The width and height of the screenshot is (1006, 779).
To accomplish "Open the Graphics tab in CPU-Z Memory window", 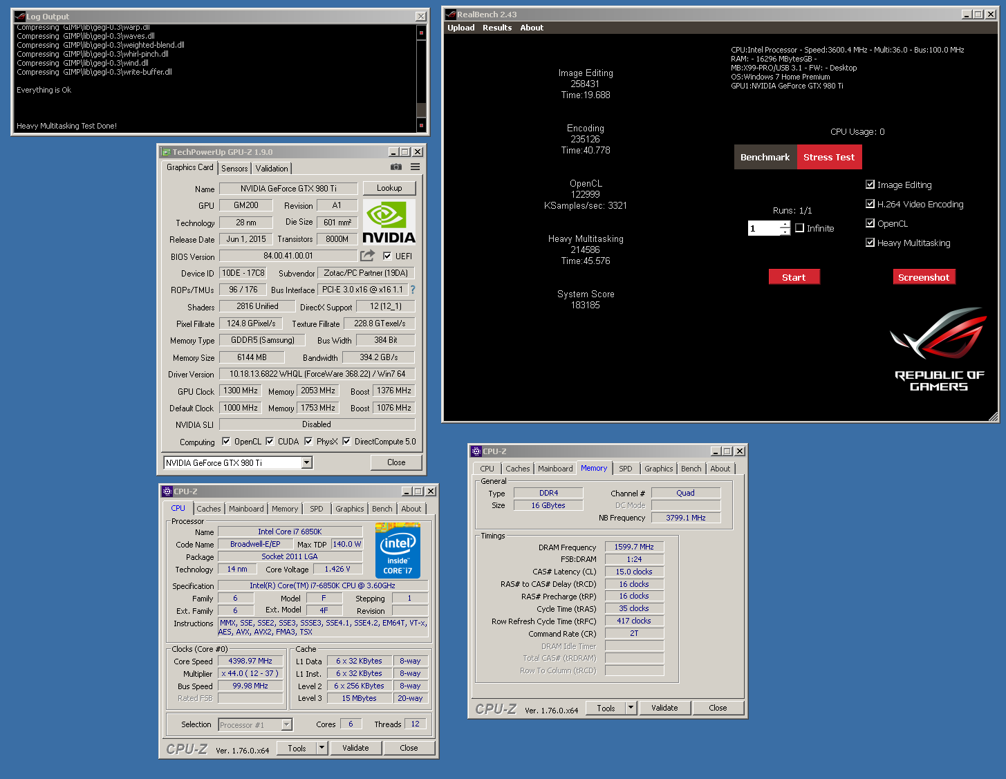I will point(659,469).
